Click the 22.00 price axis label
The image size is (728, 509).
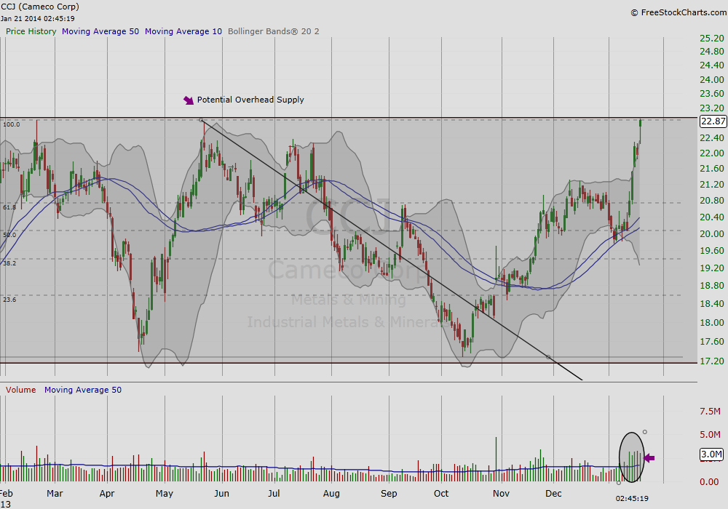(x=712, y=153)
